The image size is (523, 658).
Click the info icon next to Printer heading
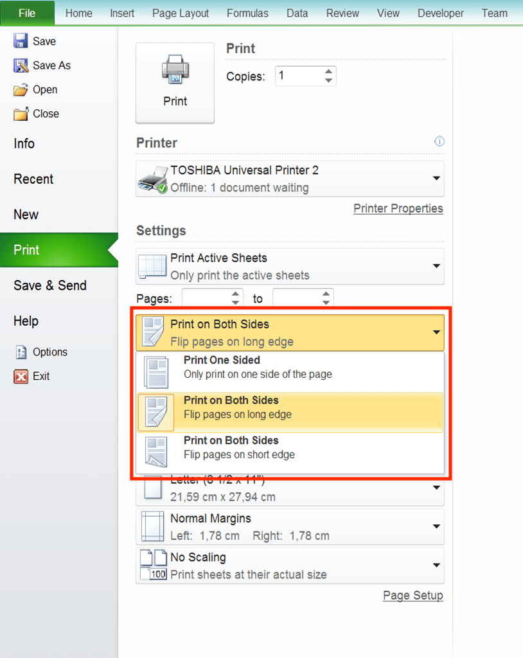point(439,141)
